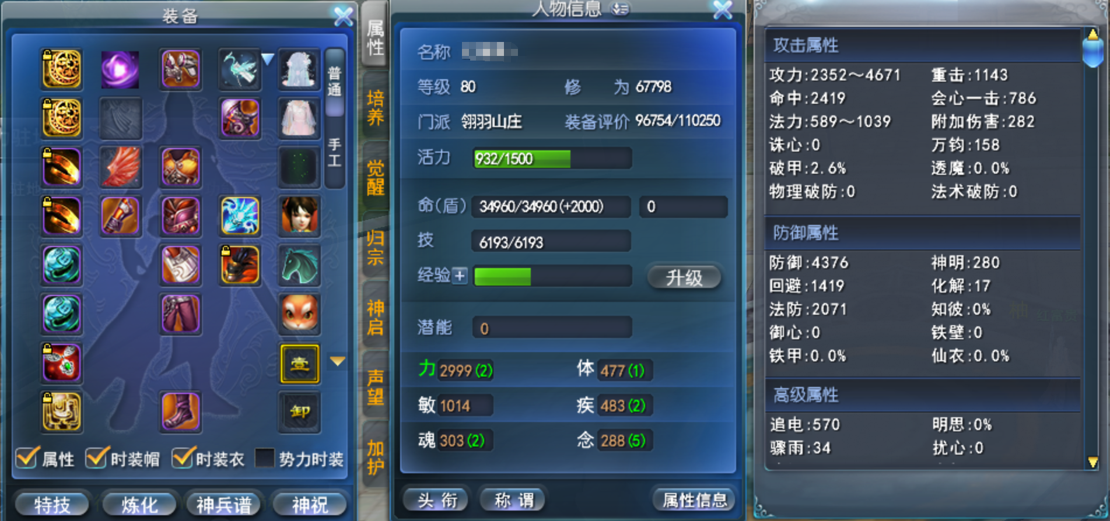Select the purple orb equipment slot
1110x521 pixels.
[120, 69]
